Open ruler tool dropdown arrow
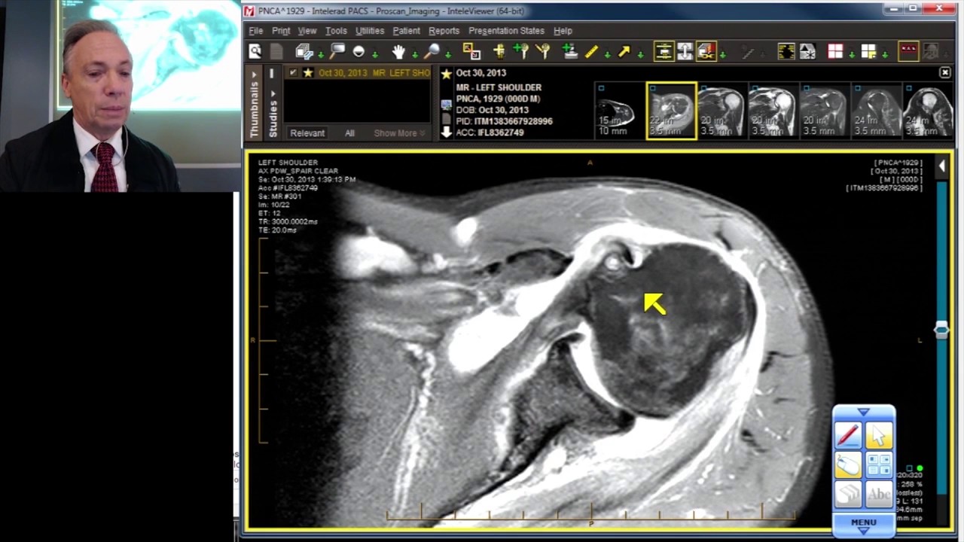The width and height of the screenshot is (964, 542). [608, 55]
